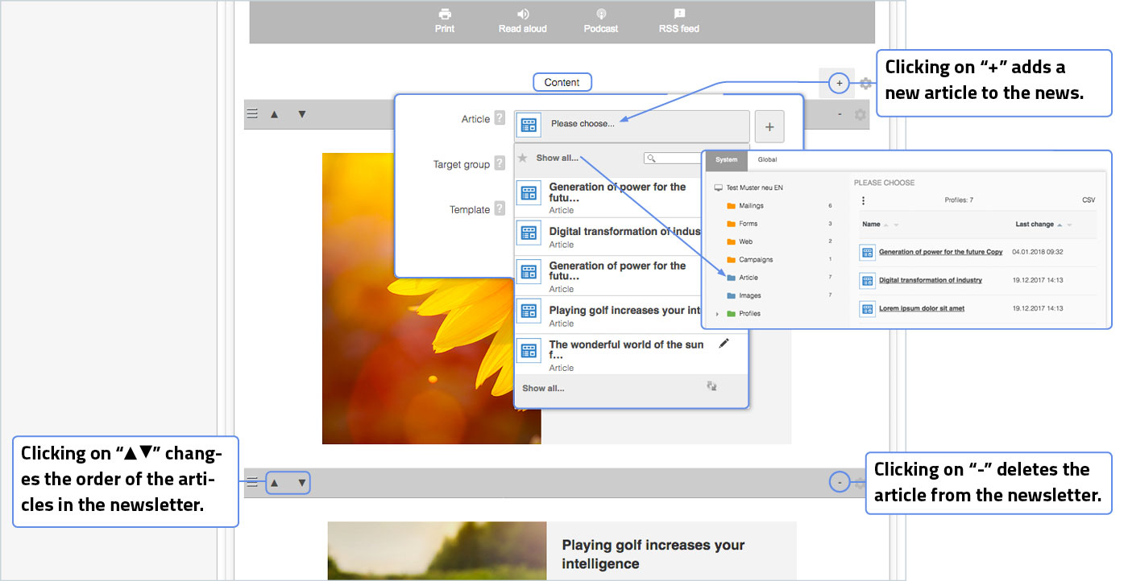Expand the Profiles folder tree arrow
Image resolution: width=1128 pixels, height=581 pixels.
pyautogui.click(x=717, y=314)
